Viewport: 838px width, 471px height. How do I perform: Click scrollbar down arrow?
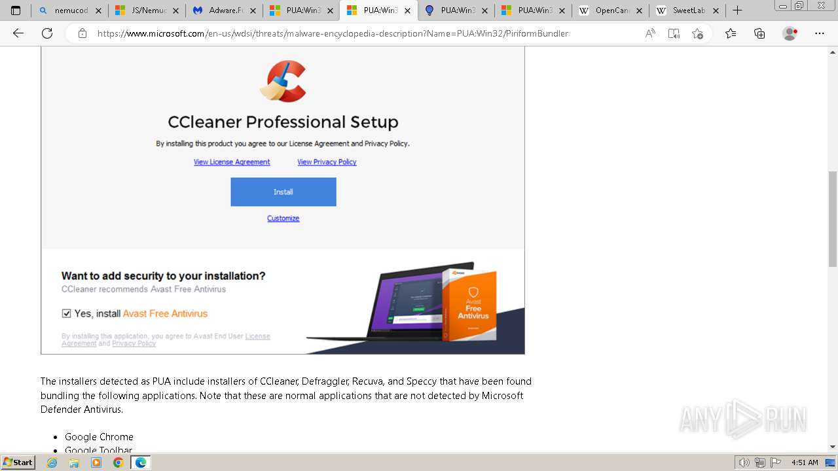(x=832, y=447)
